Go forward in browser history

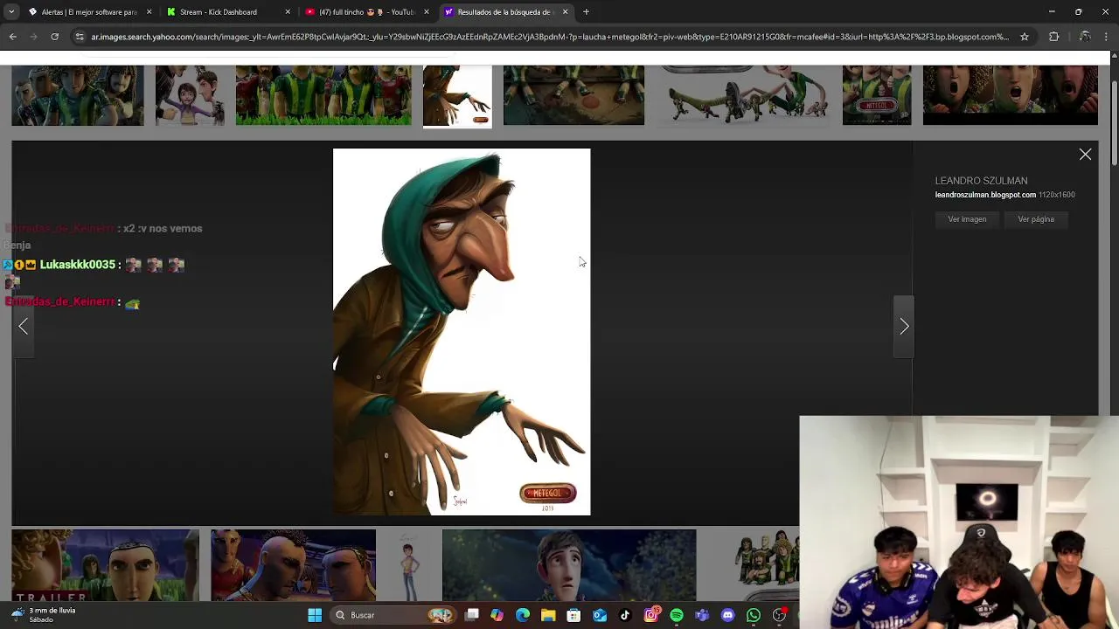click(34, 37)
